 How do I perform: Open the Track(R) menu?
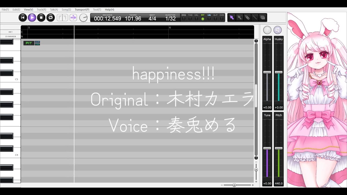(41, 9)
